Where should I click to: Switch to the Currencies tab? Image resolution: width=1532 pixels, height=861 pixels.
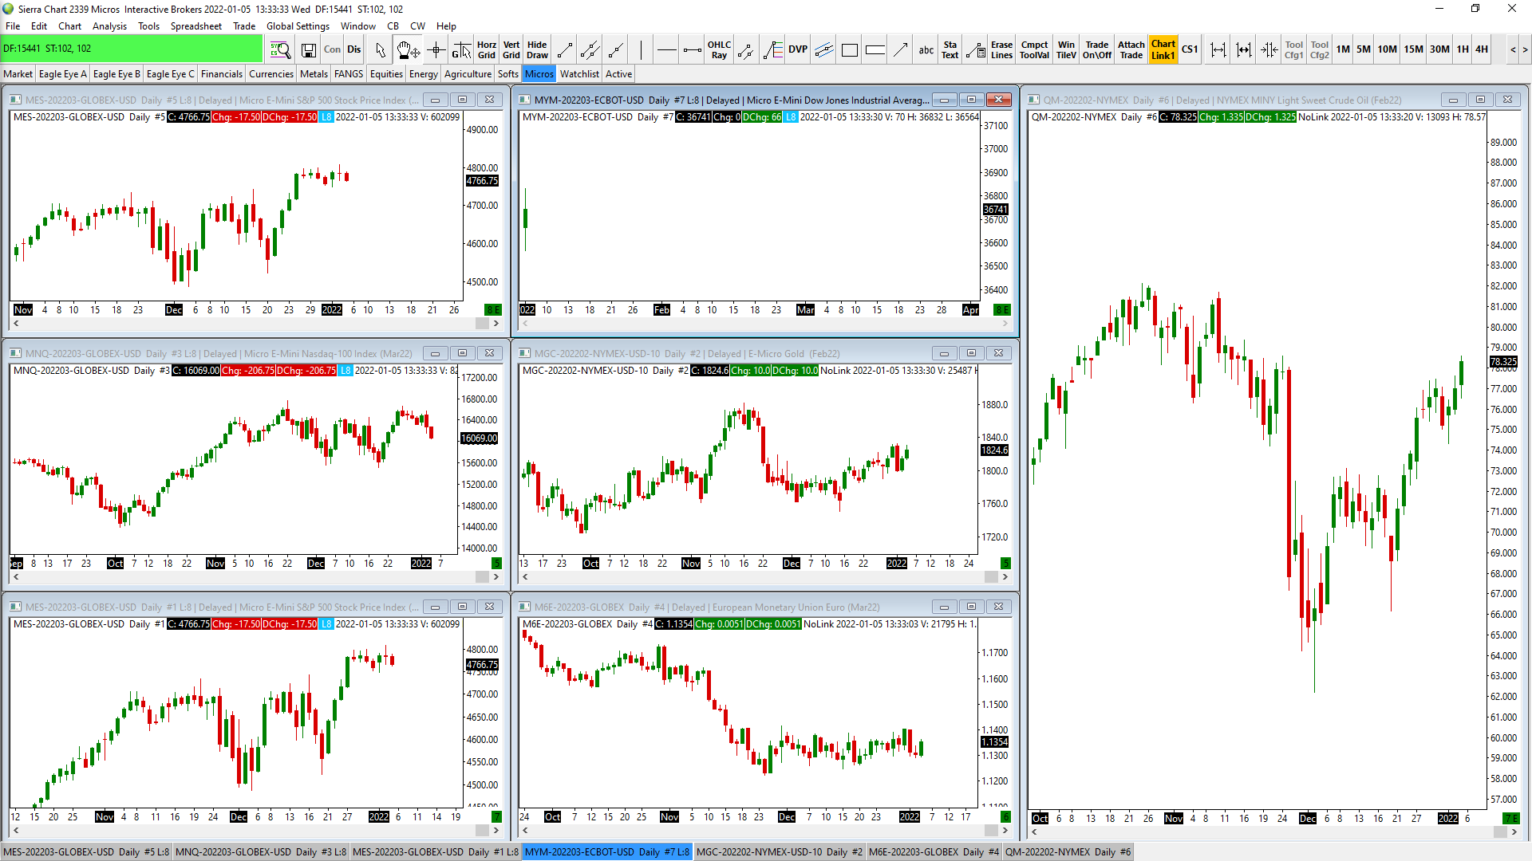(271, 74)
